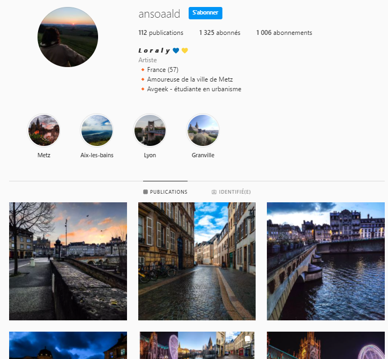
Task: Click the Artiste category label
Action: 147,60
